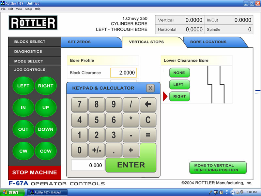Click Move to Vertical Centering Position

coord(218,168)
